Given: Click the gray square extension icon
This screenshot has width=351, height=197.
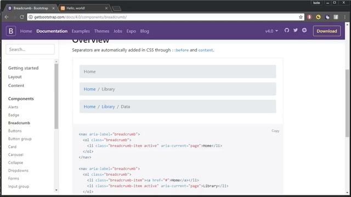Looking at the screenshot, I should (336, 17).
